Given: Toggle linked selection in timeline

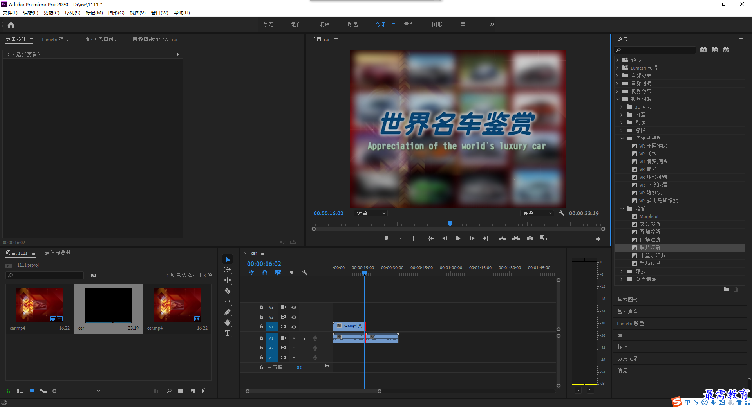Looking at the screenshot, I should [278, 272].
